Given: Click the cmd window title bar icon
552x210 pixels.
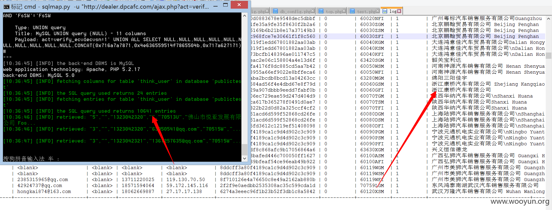Looking at the screenshot, I should 6,7.
